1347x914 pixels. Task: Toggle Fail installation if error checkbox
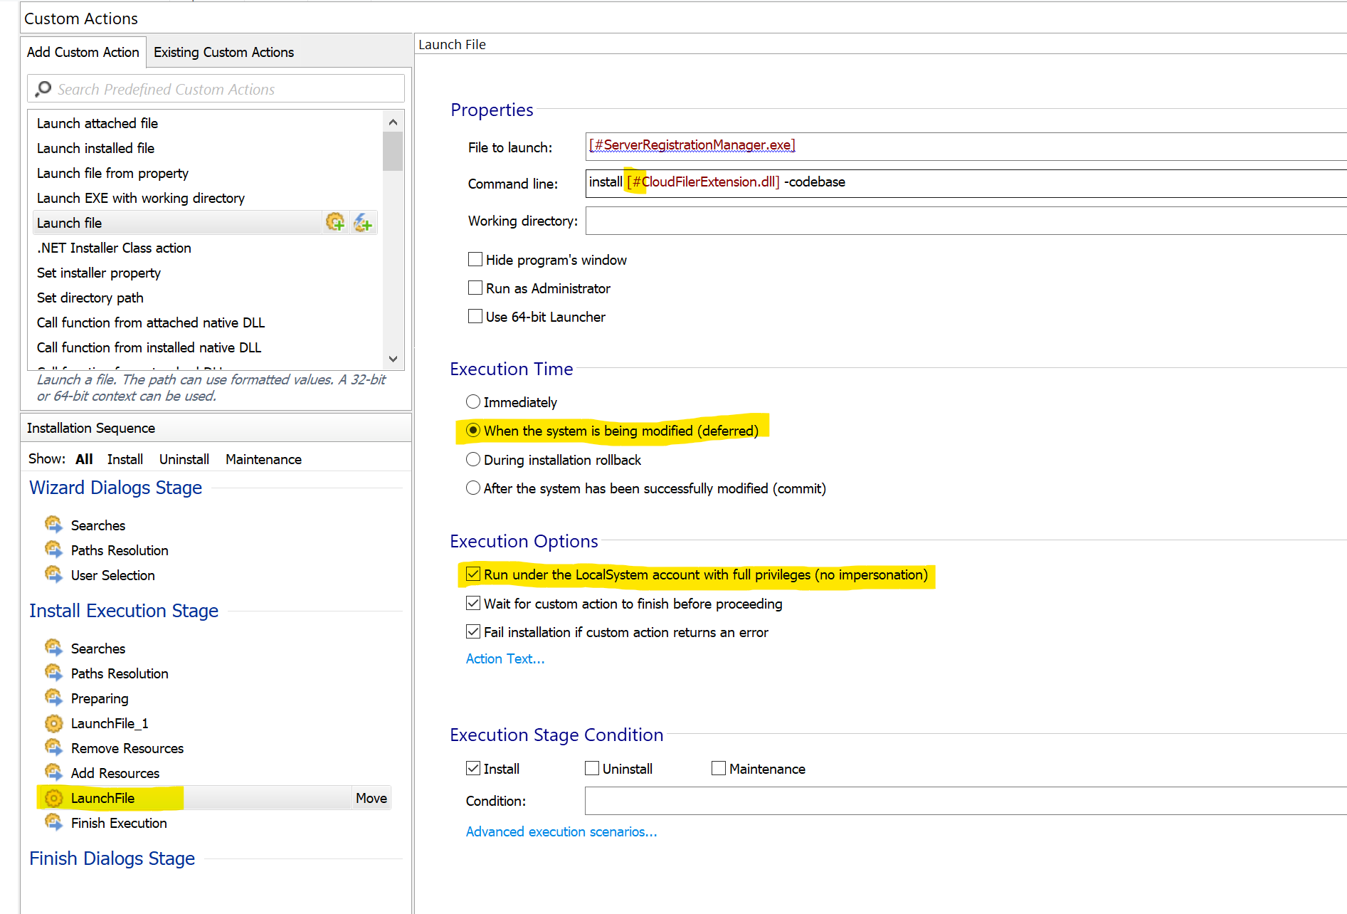[473, 631]
